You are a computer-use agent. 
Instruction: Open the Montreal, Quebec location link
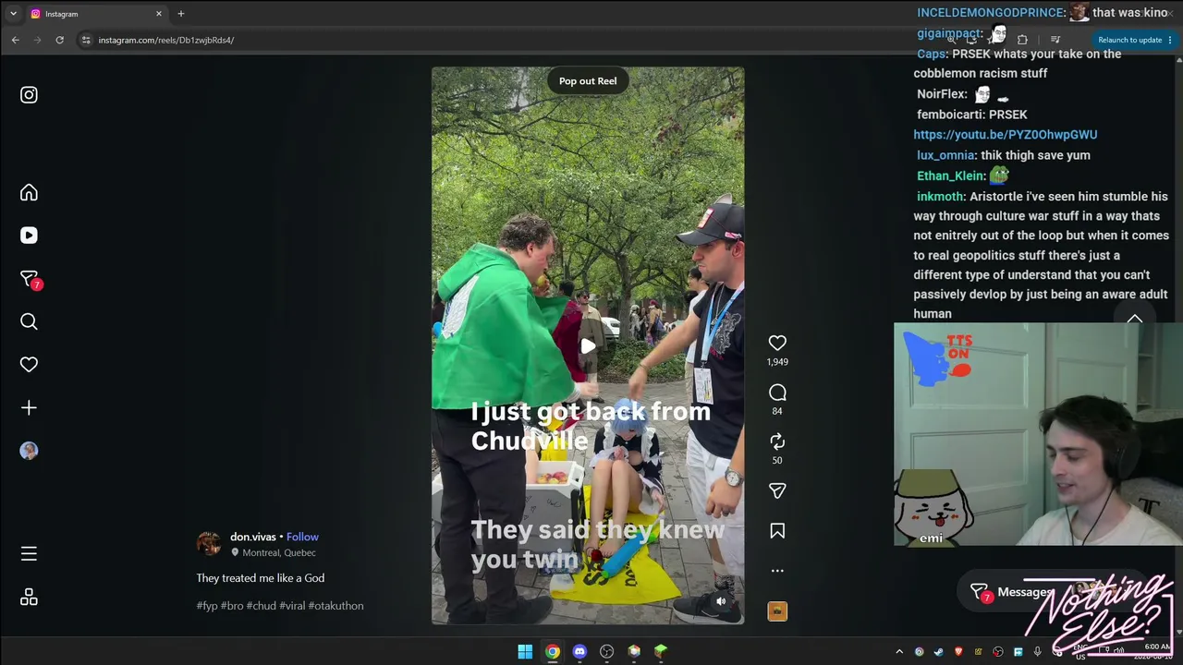tap(279, 552)
